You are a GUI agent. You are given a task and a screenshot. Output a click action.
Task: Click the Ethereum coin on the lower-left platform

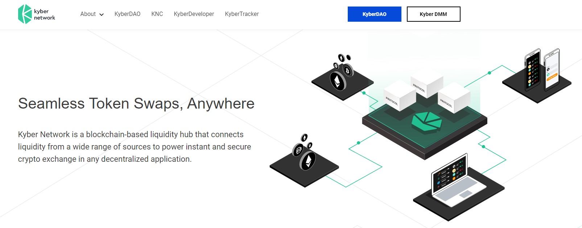pos(307,161)
